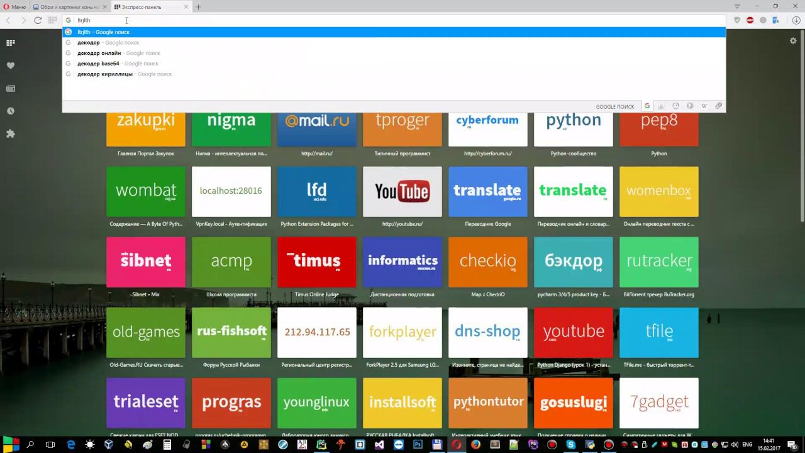Screen dimensions: 805x453
Task: Open the dns-shop speed dial tile
Action: [488, 332]
